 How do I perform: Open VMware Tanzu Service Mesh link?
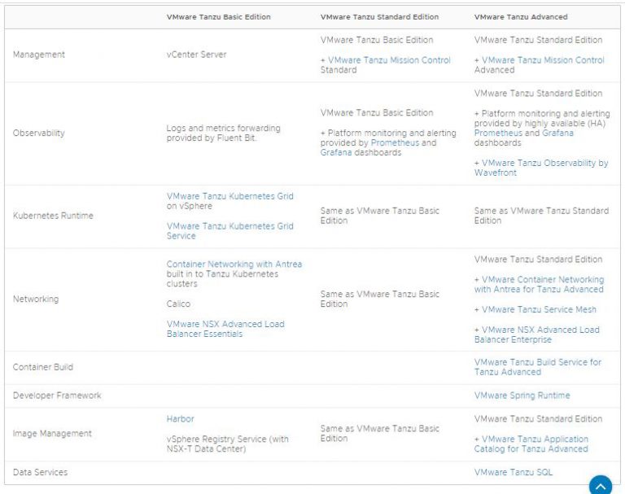click(539, 309)
